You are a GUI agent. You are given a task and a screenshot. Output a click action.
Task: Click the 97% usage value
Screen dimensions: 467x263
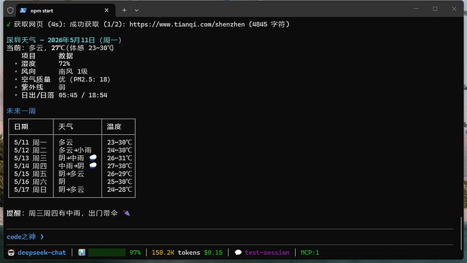tap(135, 253)
